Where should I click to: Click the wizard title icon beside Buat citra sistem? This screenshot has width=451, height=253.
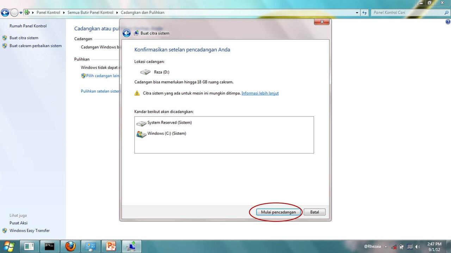pos(136,33)
